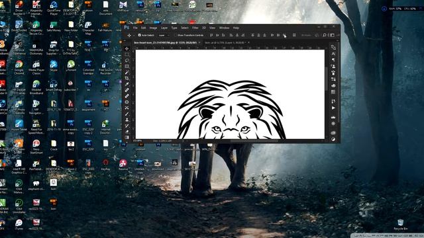
Task: Select the Eyedropper tool
Action: tap(127, 84)
